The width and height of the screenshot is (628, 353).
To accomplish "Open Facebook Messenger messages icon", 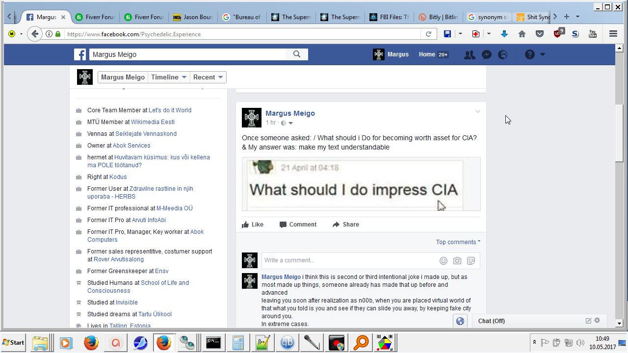I will 487,54.
